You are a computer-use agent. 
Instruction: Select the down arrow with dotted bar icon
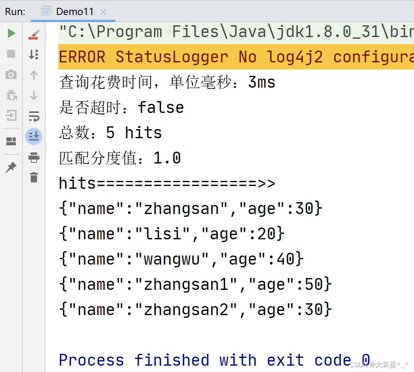click(x=34, y=54)
